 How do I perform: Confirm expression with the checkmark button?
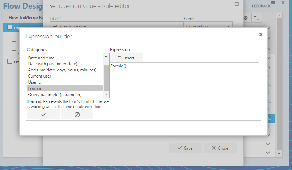click(x=43, y=115)
